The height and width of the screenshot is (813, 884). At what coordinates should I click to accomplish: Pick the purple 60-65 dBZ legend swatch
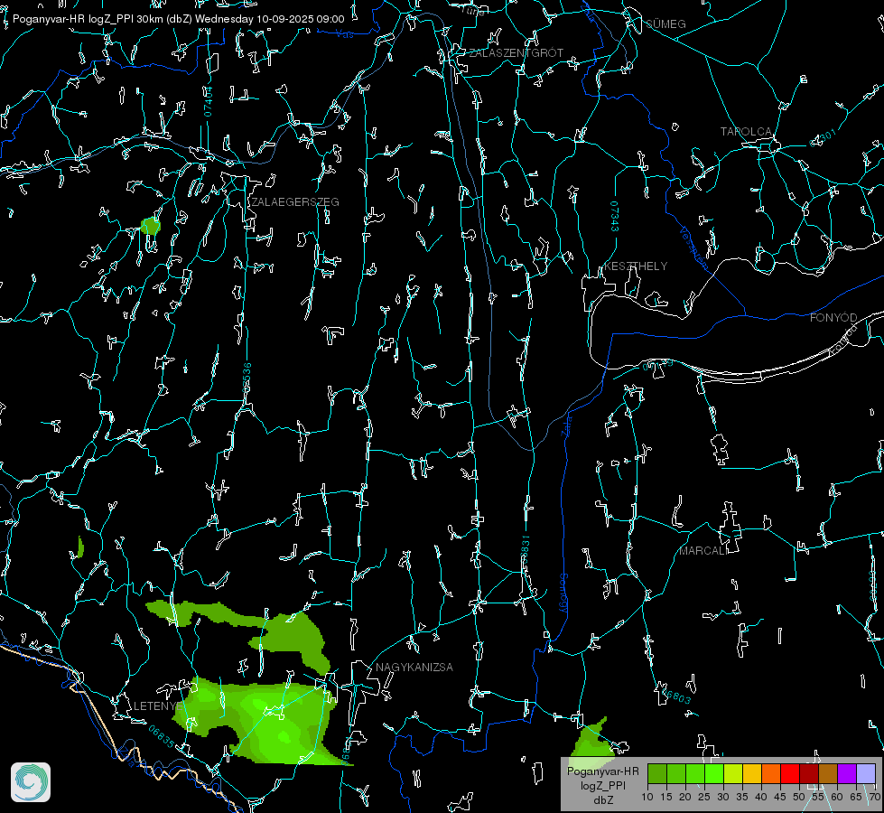click(x=847, y=773)
